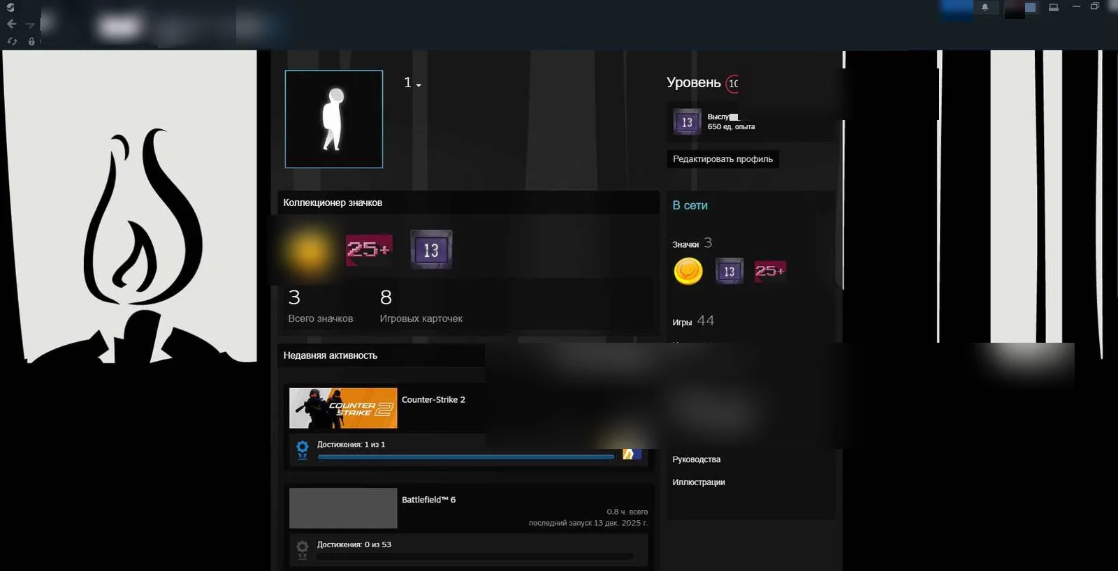This screenshot has width=1118, height=571.
Task: Open notifications with the bell icon
Action: click(985, 8)
